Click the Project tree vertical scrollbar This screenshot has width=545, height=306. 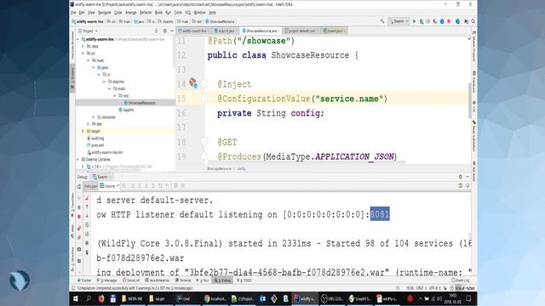coord(174,52)
